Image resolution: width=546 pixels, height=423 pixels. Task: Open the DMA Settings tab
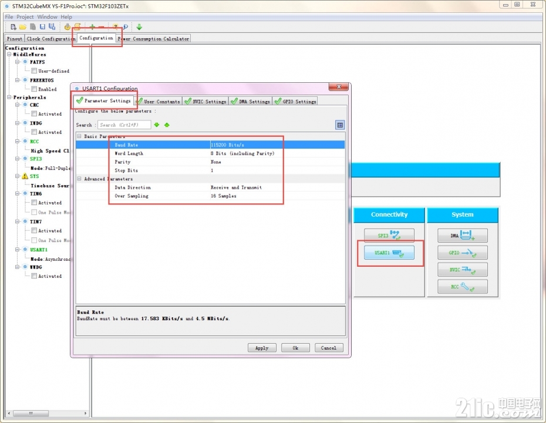pyautogui.click(x=250, y=102)
